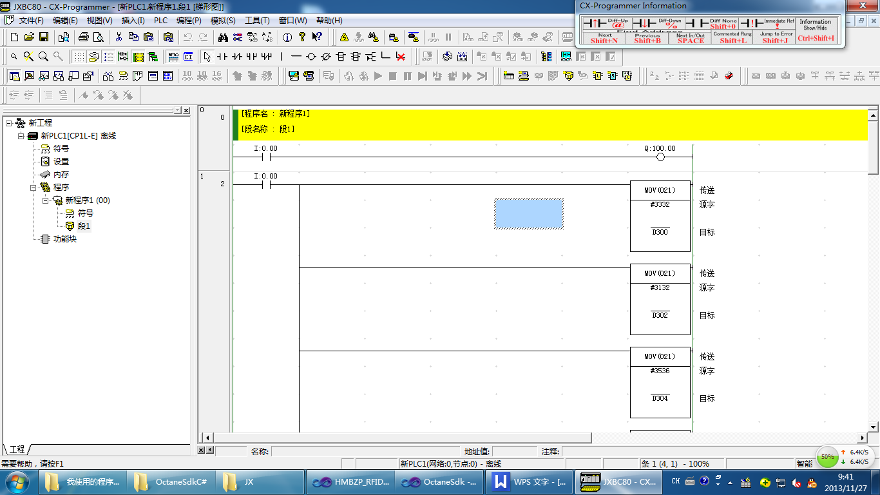Click the MOV(021) instruction box with #3332
This screenshot has width=880, height=495.
point(660,217)
